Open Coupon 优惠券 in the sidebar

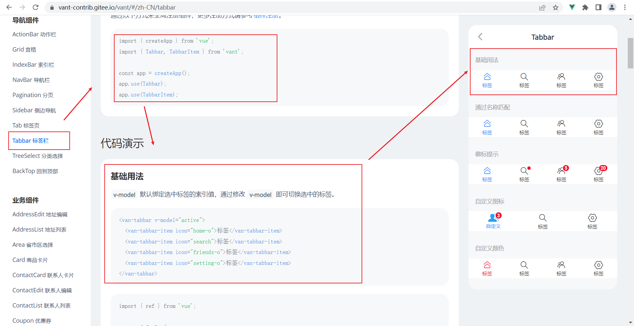(x=32, y=321)
